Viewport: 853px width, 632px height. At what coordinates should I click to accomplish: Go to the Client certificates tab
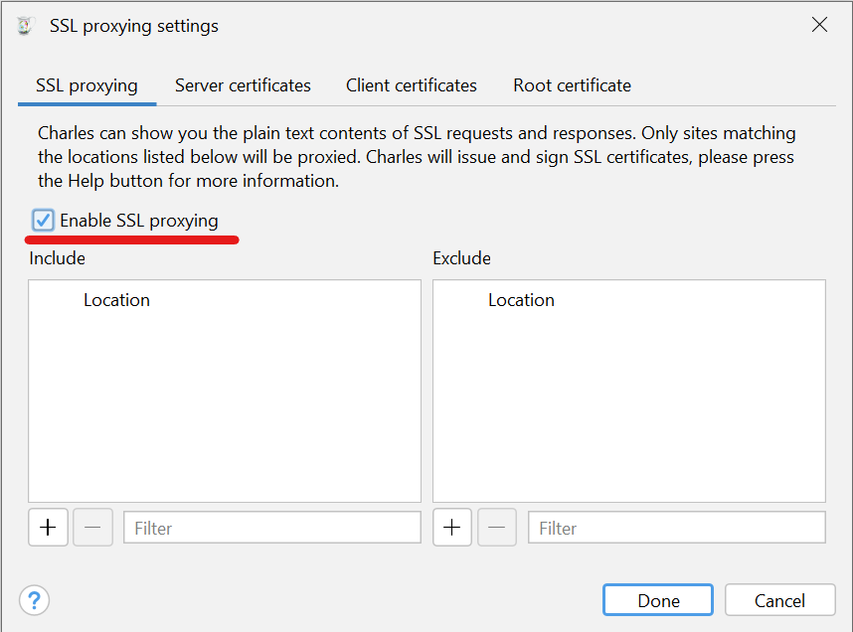click(x=412, y=85)
